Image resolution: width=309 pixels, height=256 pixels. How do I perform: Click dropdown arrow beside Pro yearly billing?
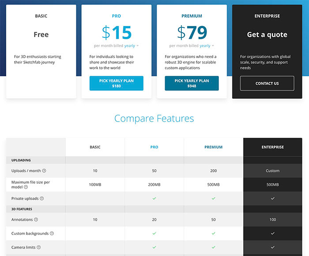coord(138,46)
